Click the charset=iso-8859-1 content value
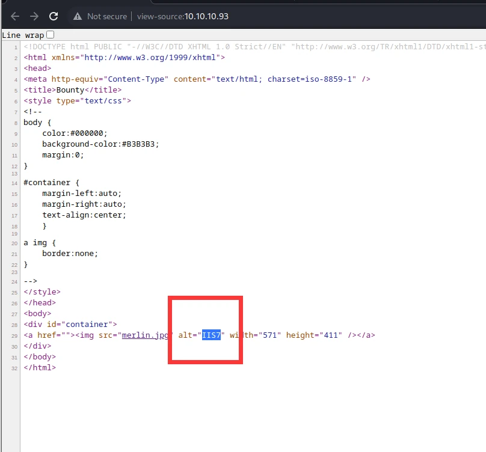 (x=310, y=79)
